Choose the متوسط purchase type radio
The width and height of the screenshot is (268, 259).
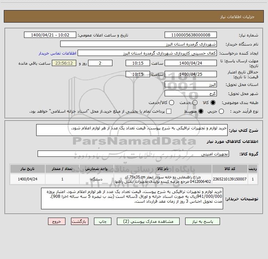[x=201, y=111]
